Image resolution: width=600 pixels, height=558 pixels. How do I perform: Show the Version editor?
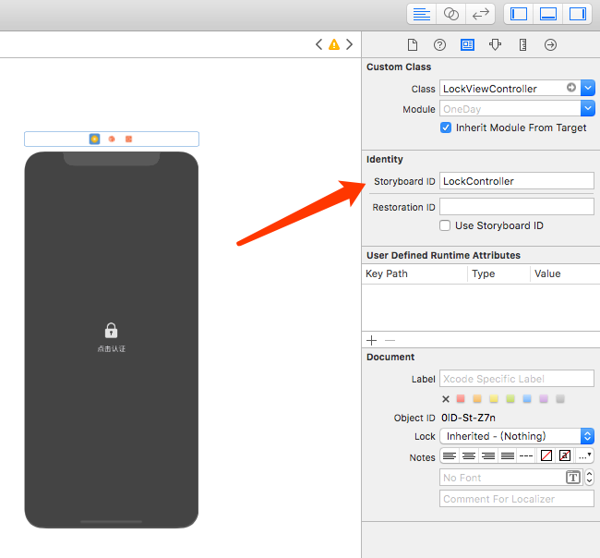click(480, 14)
